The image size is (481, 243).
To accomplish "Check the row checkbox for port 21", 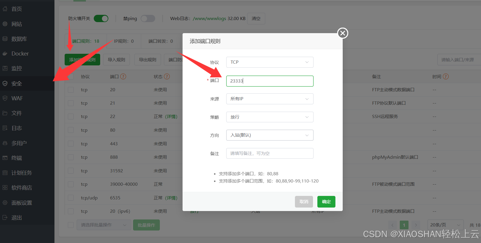I will (71, 103).
